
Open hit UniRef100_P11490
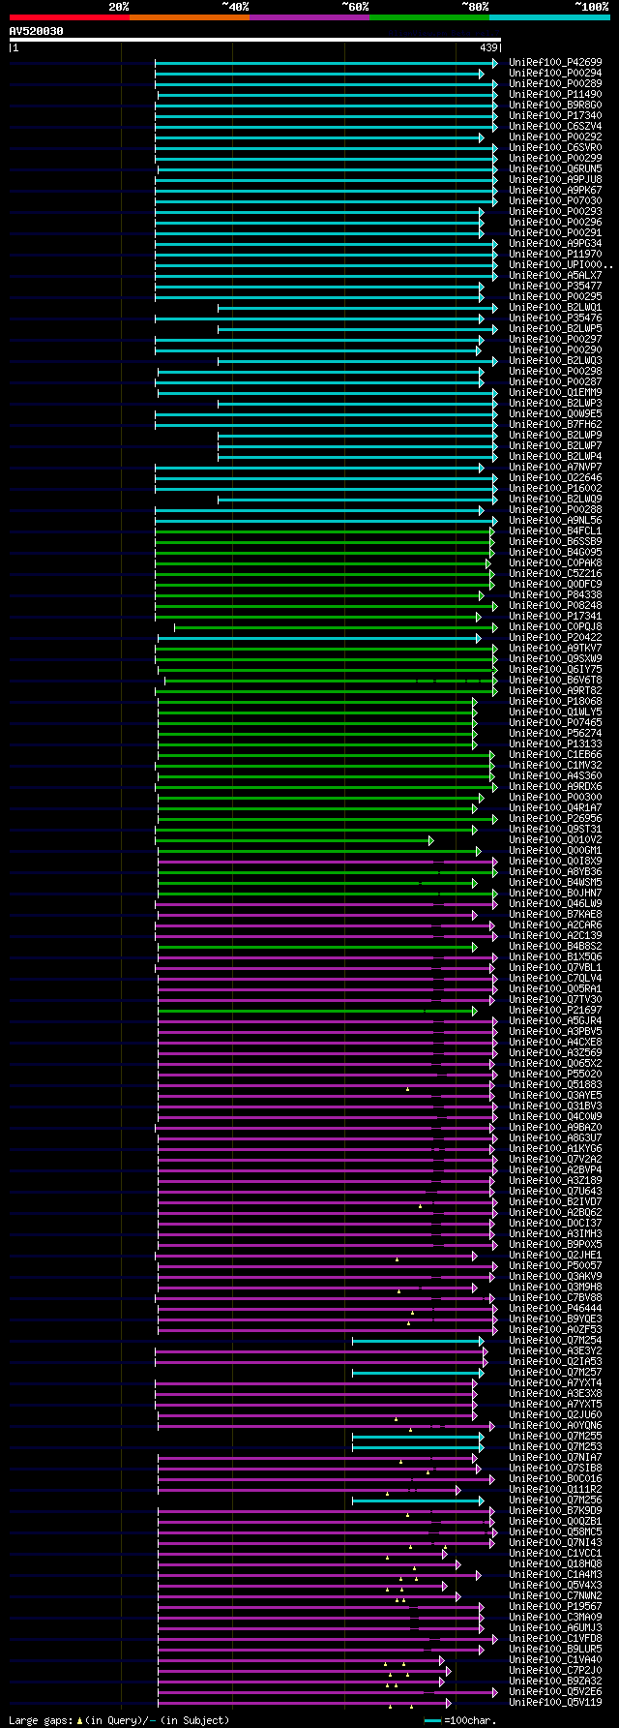click(555, 95)
